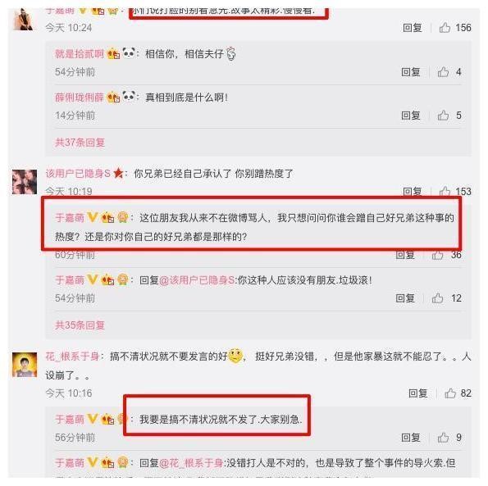Click thumbs-up on 就是拾贰啊's reply

coord(443,72)
